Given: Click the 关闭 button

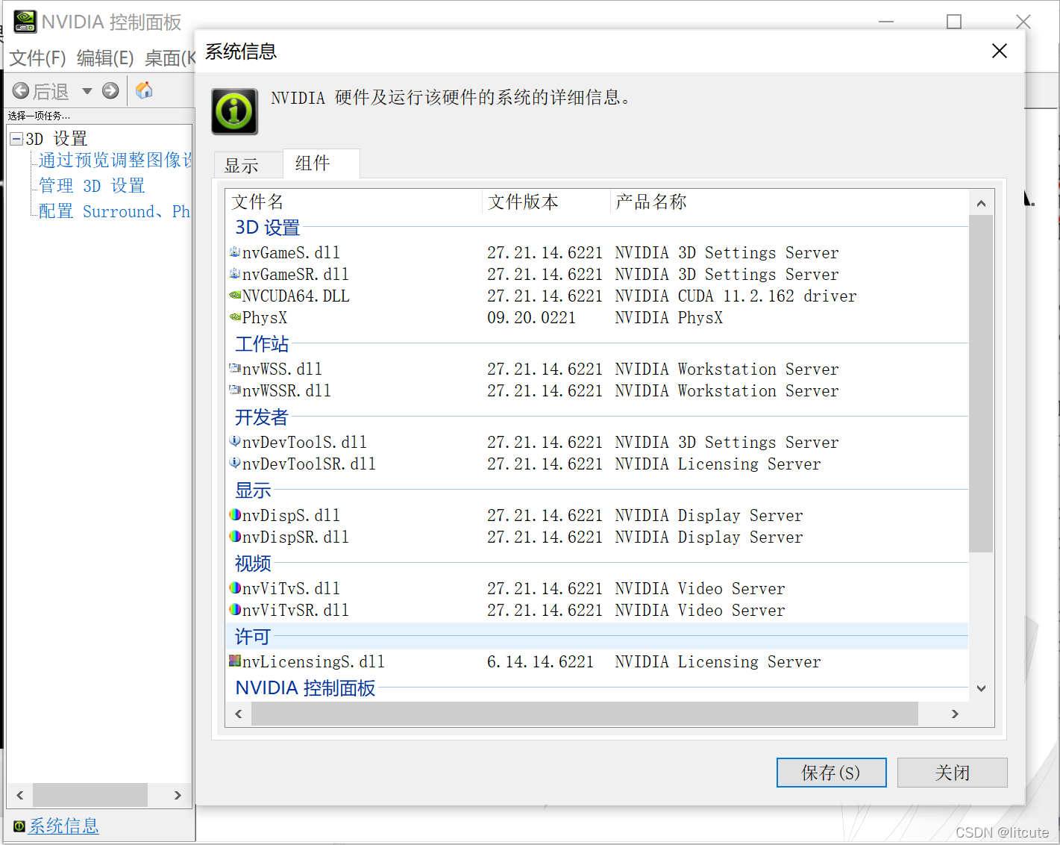Looking at the screenshot, I should pyautogui.click(x=952, y=773).
